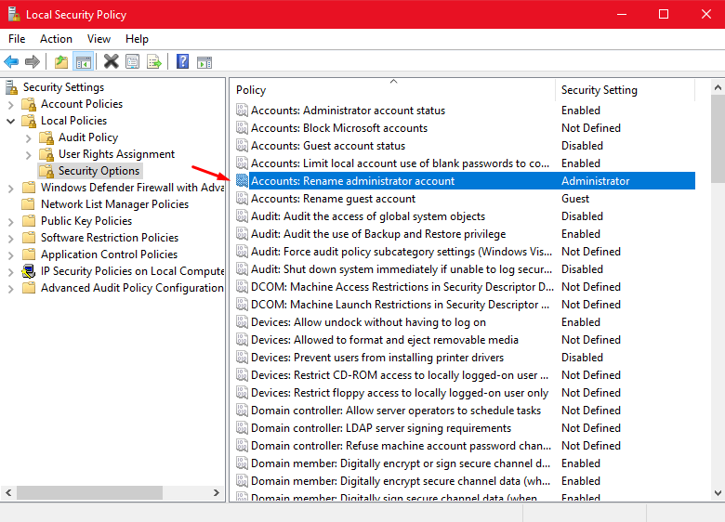Image resolution: width=725 pixels, height=522 pixels.
Task: Click the policy list scroll down arrow
Action: pyautogui.click(x=718, y=493)
